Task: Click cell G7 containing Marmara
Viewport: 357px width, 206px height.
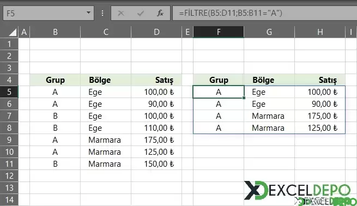Action: tap(269, 116)
